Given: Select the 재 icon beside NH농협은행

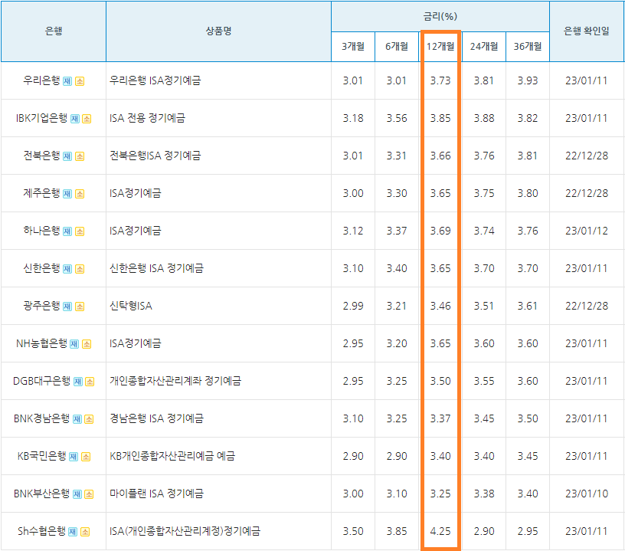Looking at the screenshot, I should tap(74, 344).
